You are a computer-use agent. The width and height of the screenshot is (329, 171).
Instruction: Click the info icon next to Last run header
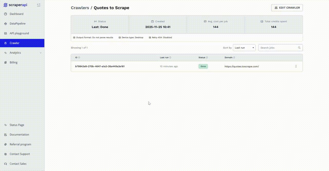pos(170,58)
